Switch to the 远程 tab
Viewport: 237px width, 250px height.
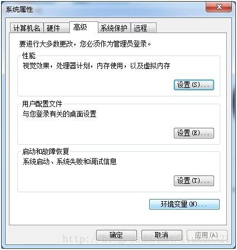(143, 28)
